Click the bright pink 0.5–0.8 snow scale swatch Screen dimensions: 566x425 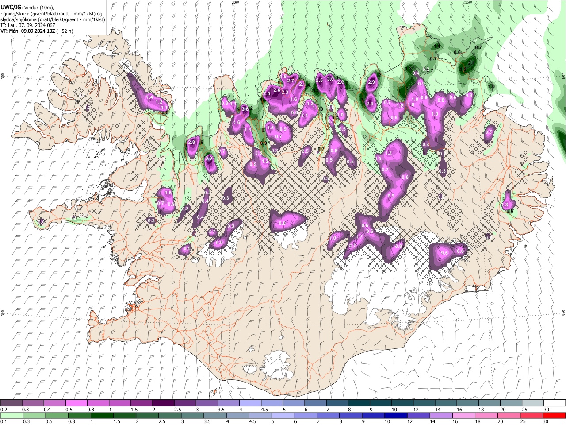[76, 403]
